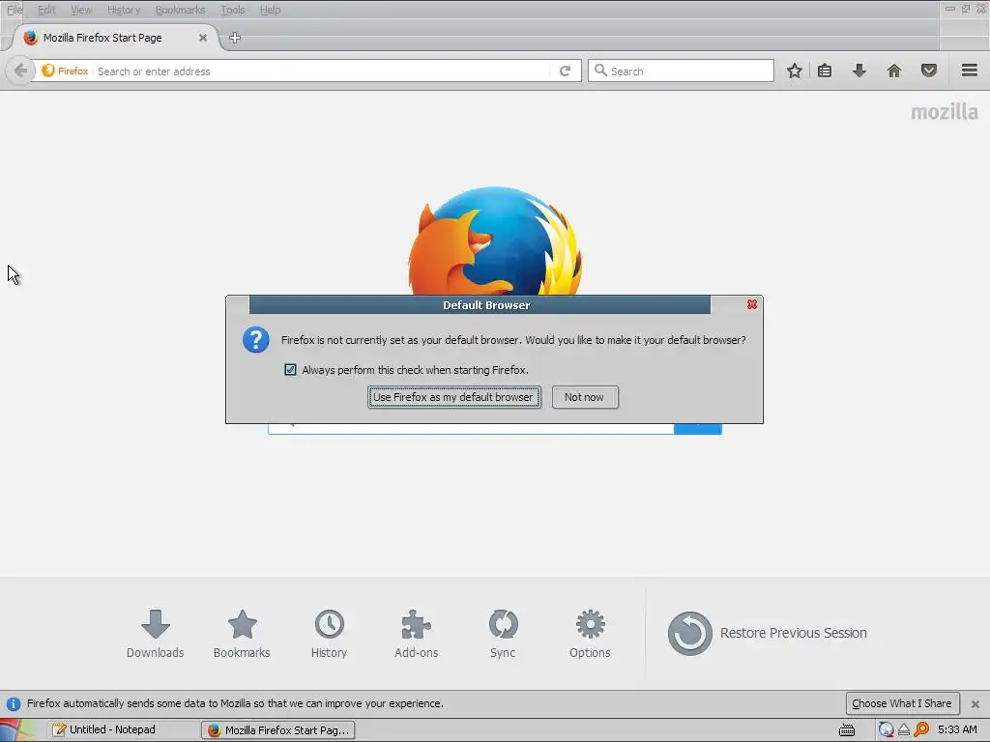This screenshot has width=990, height=742.
Task: Open the Edit menu
Action: tap(46, 10)
